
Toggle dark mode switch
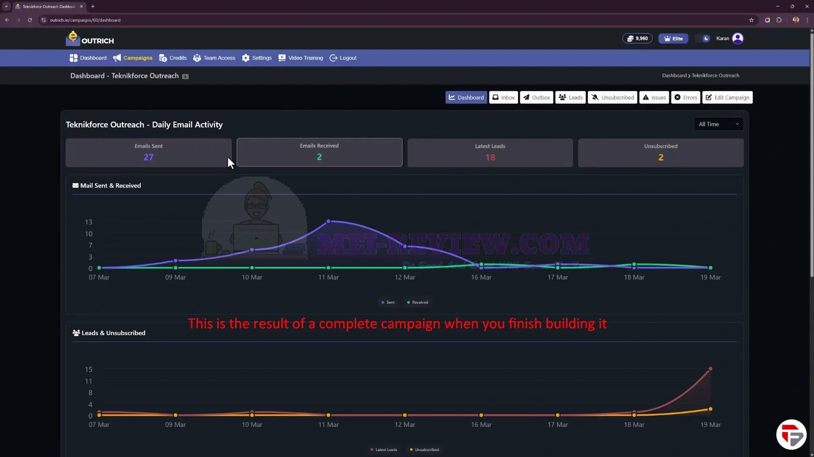(x=703, y=39)
